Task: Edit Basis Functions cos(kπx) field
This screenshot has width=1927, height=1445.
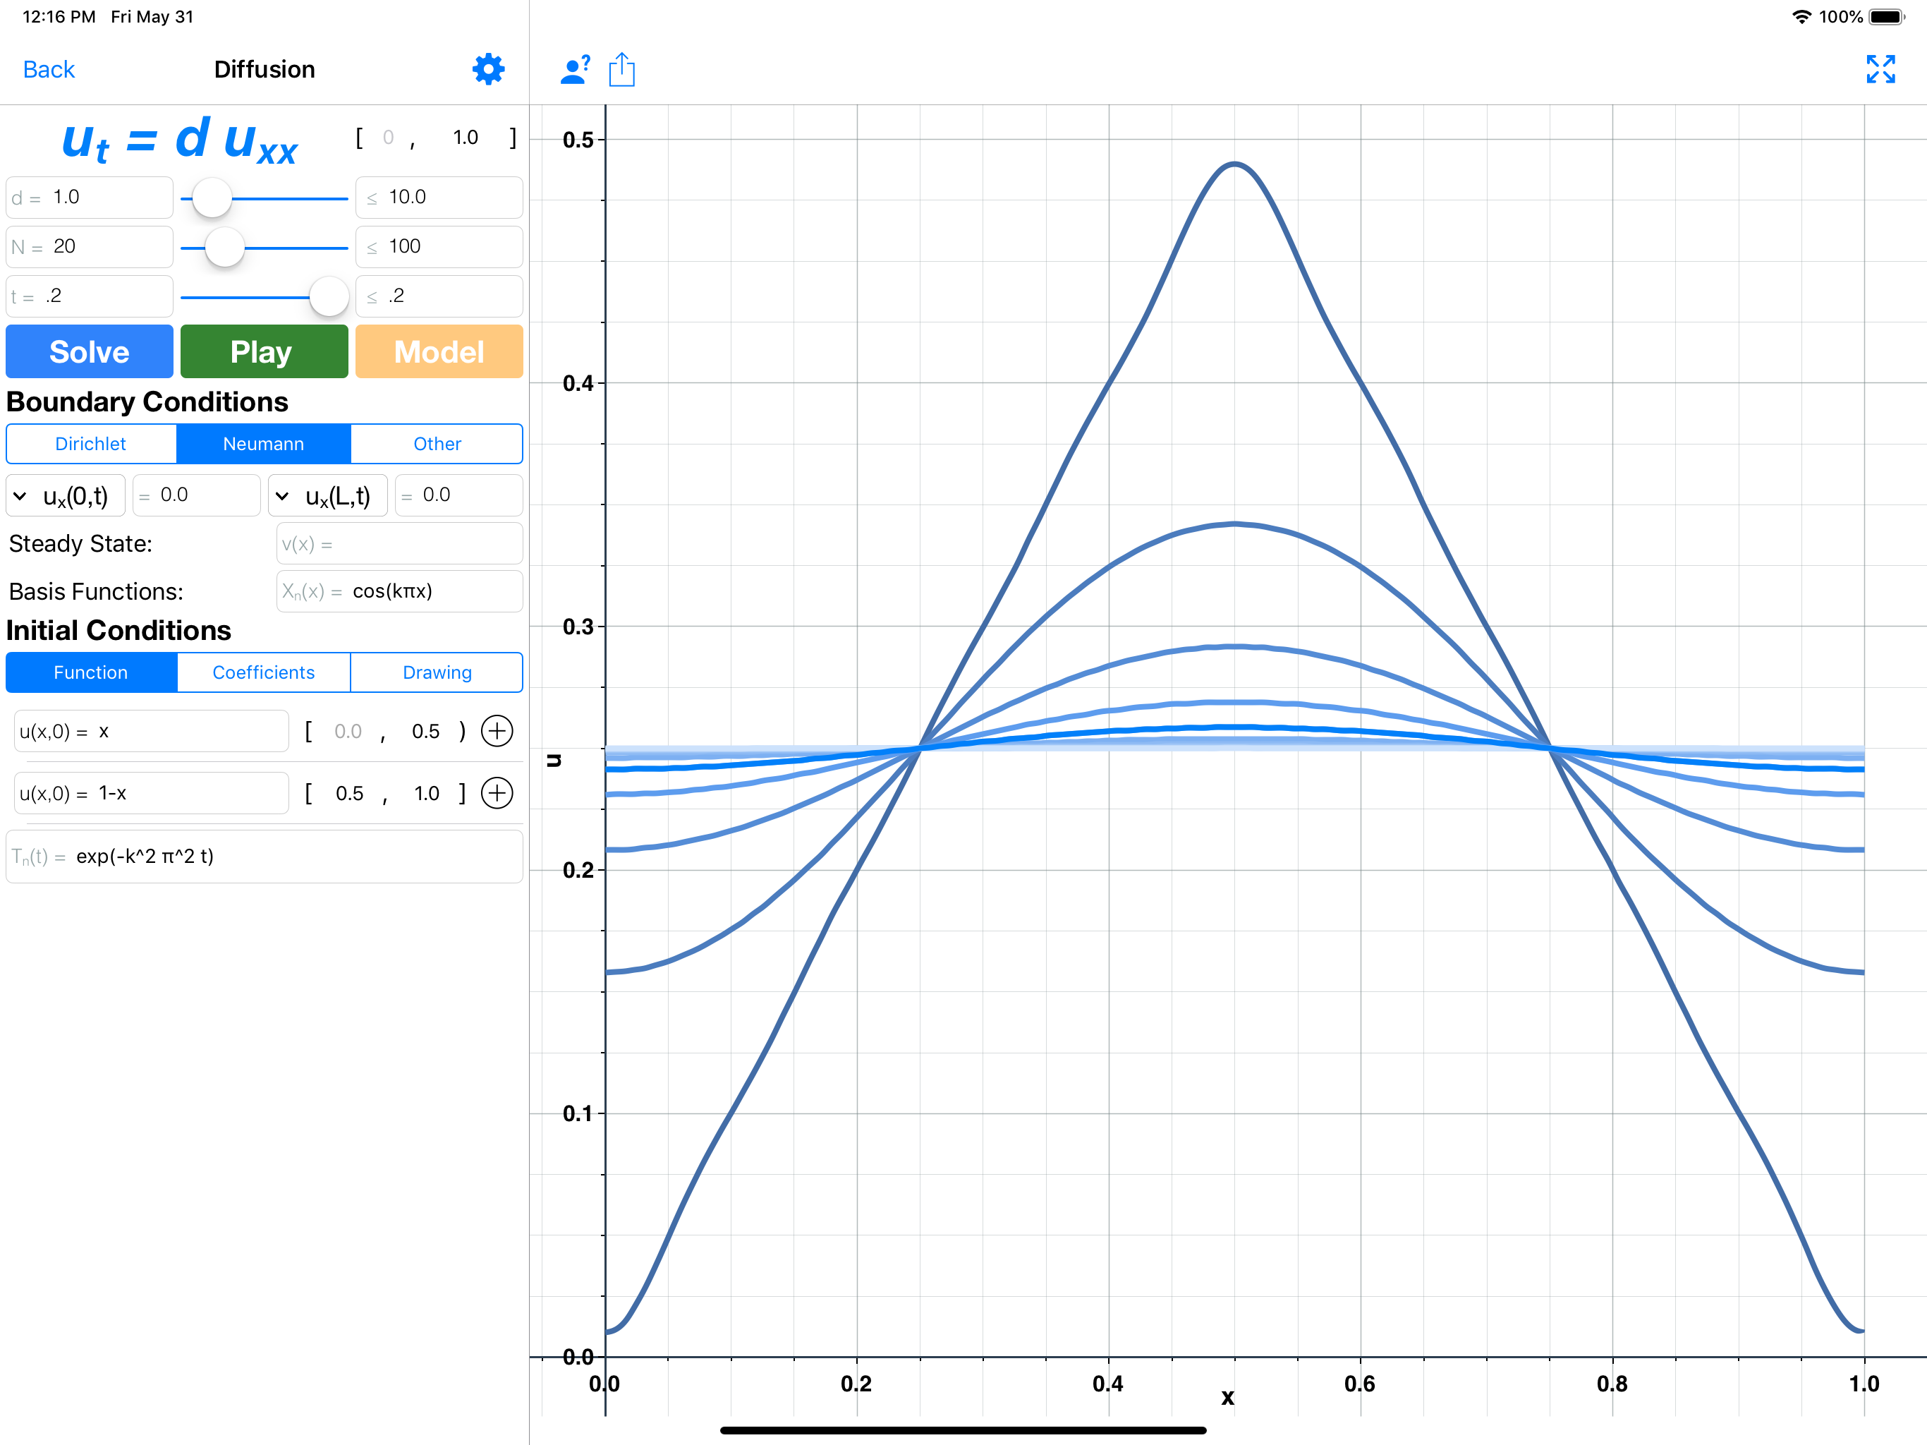Action: (400, 591)
